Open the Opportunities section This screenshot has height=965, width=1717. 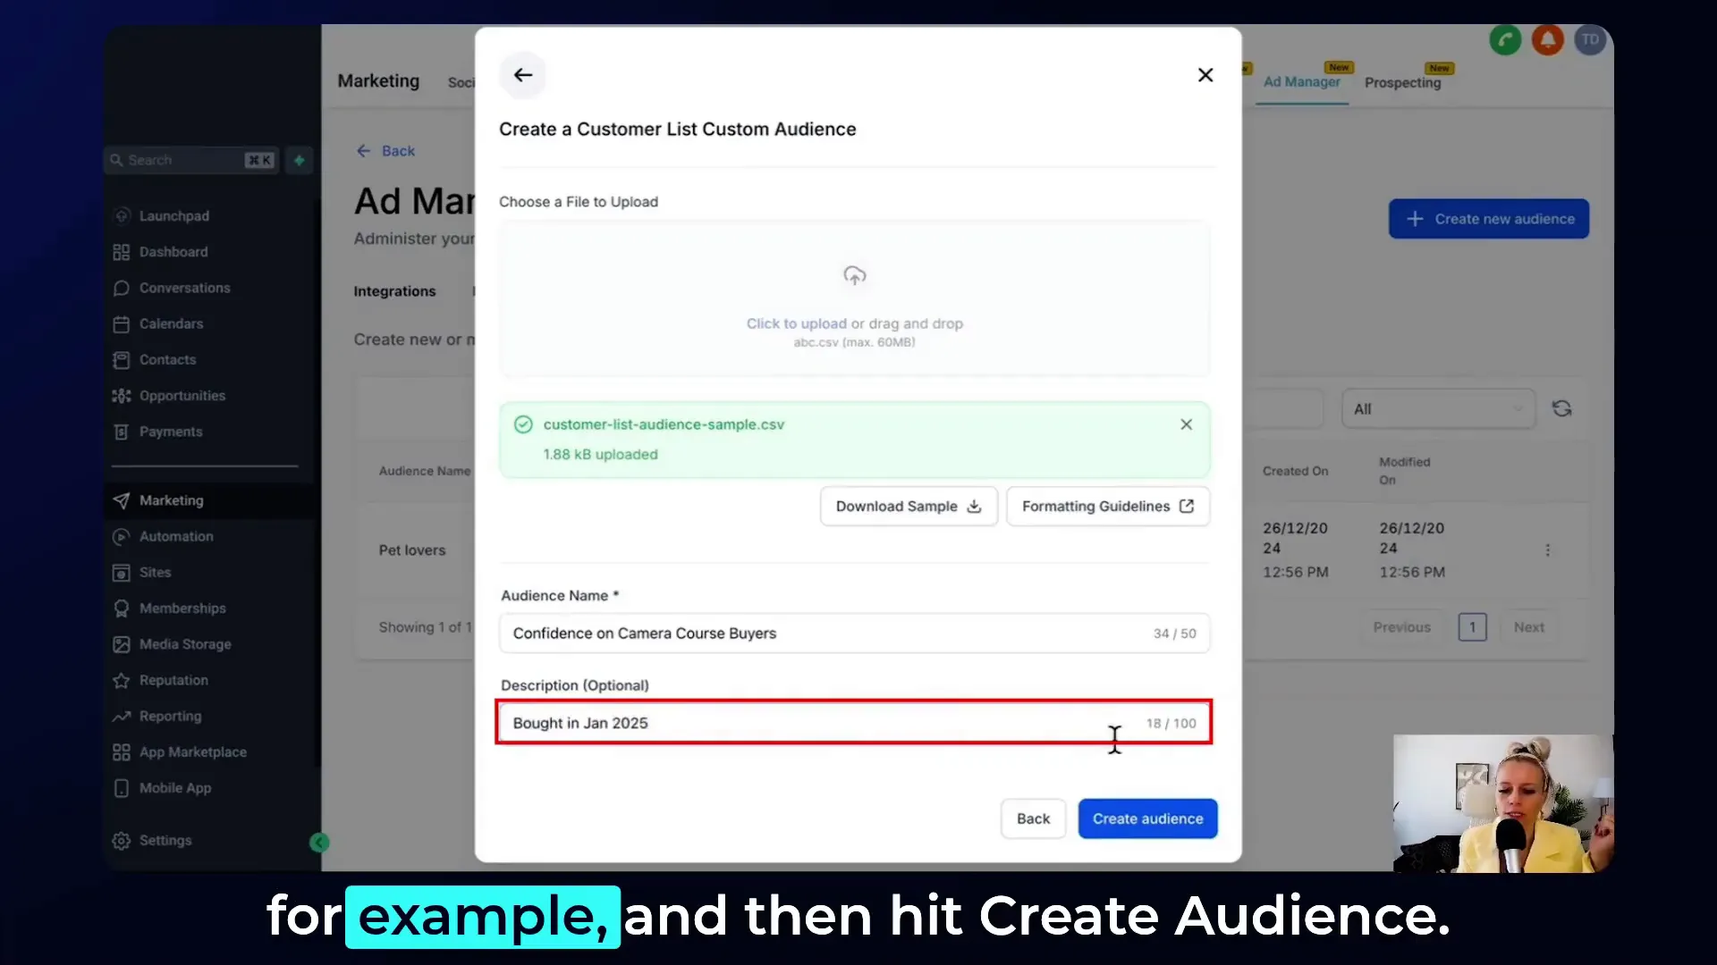point(182,395)
